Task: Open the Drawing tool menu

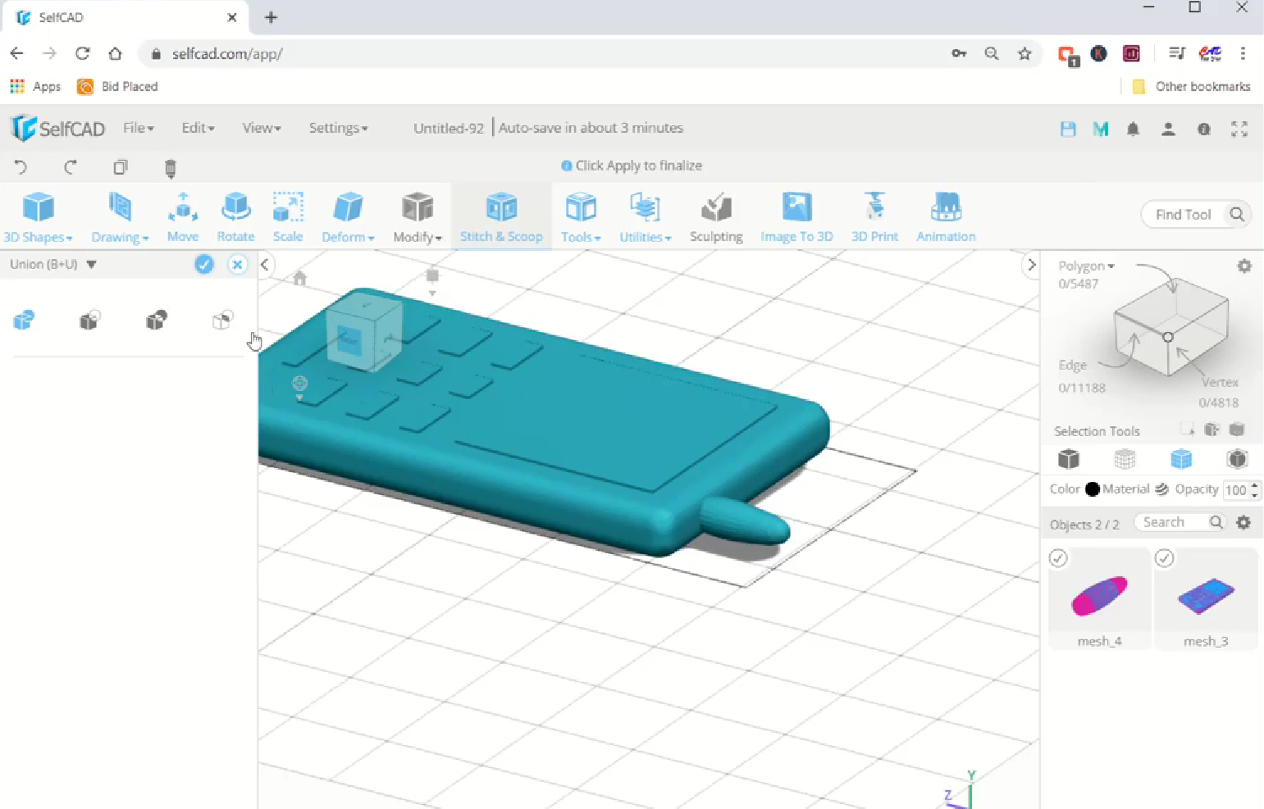Action: pyautogui.click(x=120, y=217)
